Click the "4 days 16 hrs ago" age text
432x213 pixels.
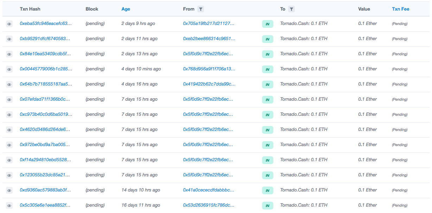[x=139, y=84]
